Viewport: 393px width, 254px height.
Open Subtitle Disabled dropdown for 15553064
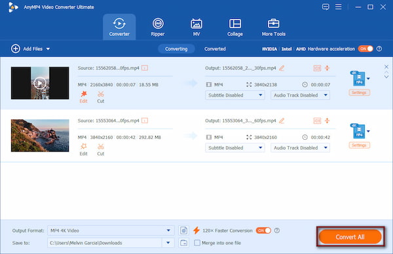pyautogui.click(x=235, y=148)
